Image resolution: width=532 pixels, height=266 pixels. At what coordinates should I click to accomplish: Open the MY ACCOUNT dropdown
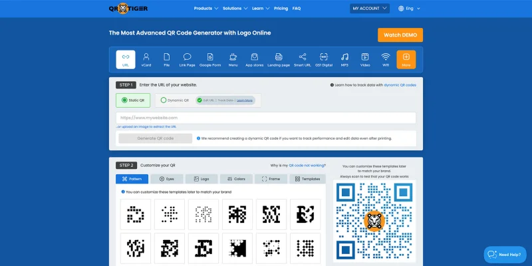click(370, 9)
